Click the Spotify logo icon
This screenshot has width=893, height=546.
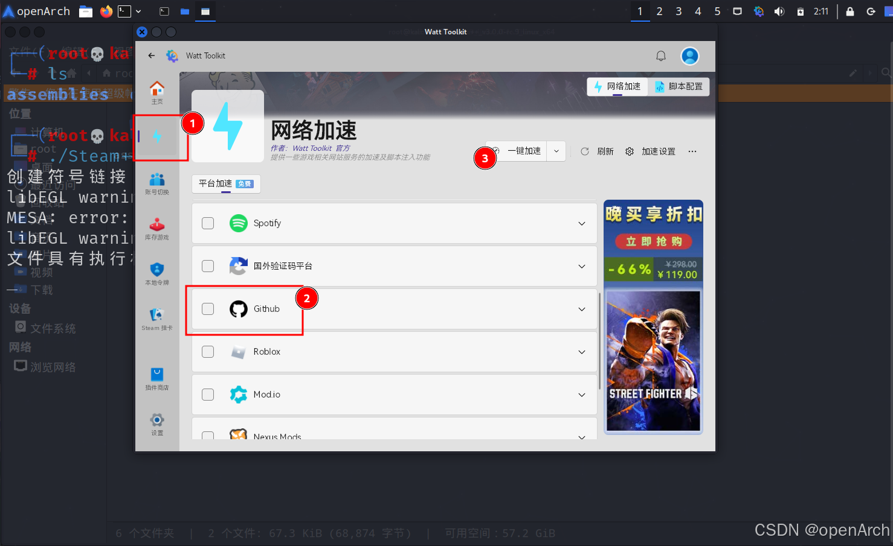(x=239, y=223)
